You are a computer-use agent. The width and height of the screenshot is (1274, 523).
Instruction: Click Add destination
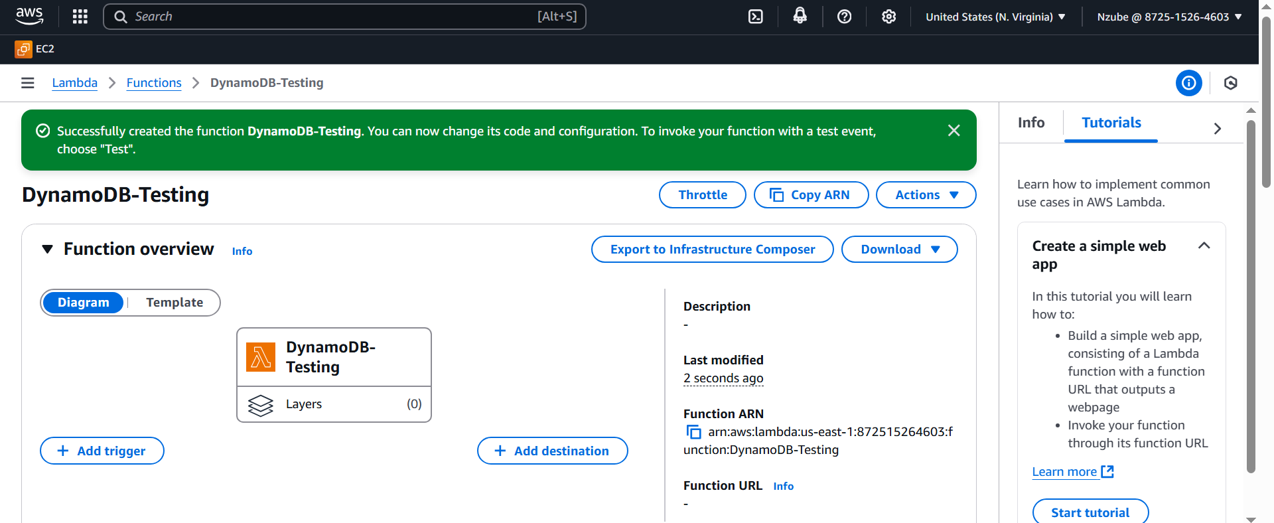coord(553,451)
